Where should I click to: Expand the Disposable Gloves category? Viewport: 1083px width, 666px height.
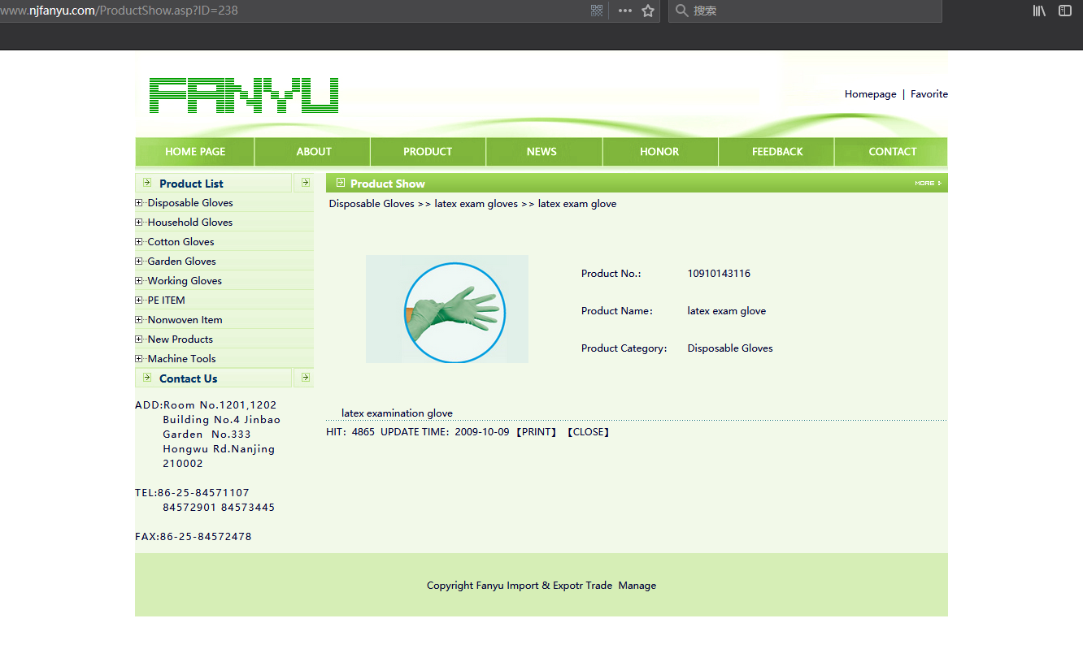(x=139, y=203)
